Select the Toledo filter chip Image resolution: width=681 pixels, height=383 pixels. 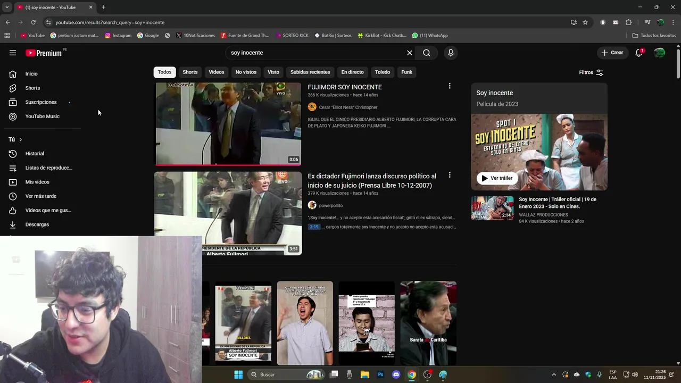pos(383,72)
